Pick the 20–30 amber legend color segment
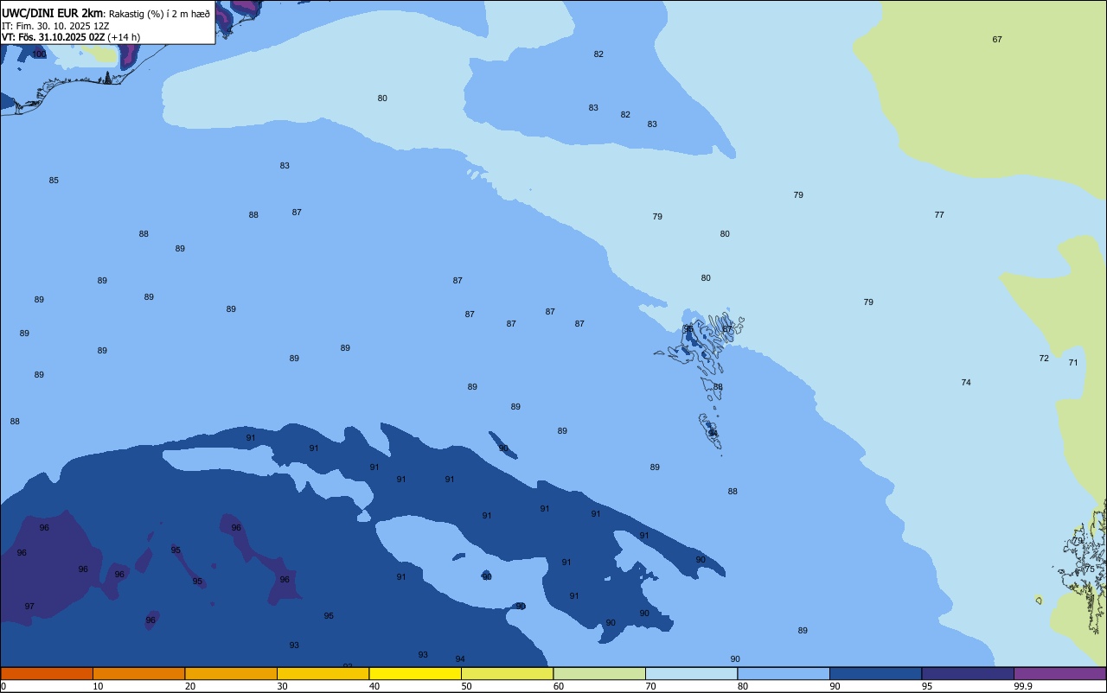Viewport: 1107px width, 693px height. [x=231, y=673]
